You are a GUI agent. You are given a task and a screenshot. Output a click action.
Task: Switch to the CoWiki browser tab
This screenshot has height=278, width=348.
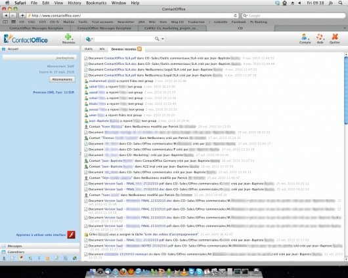click(x=173, y=28)
